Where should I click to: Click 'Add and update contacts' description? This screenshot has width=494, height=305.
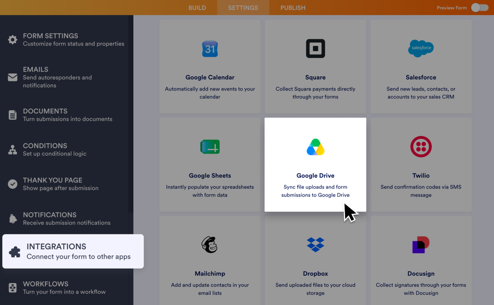click(210, 289)
